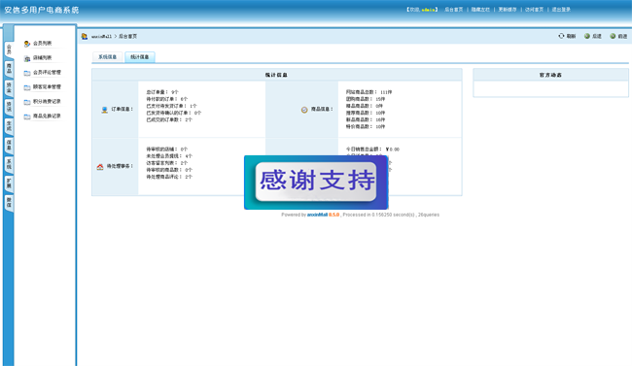
Task: Click the green 前进 forward icon
Action: tap(613, 36)
